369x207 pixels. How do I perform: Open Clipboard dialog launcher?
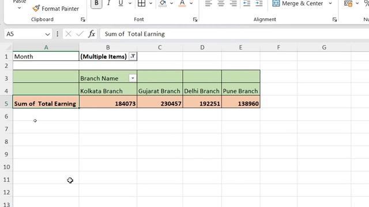pyautogui.click(x=83, y=20)
